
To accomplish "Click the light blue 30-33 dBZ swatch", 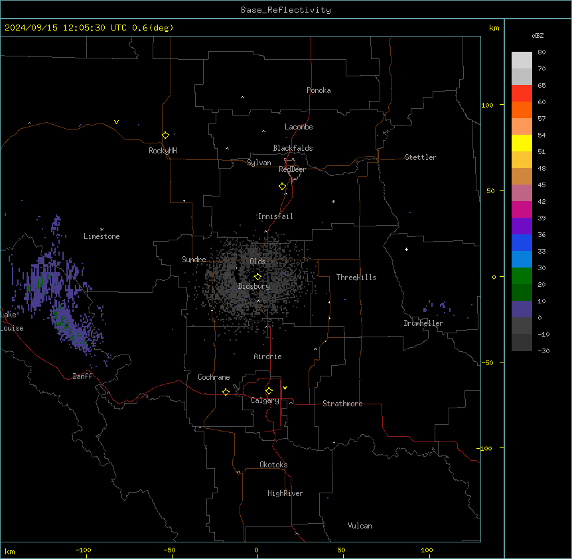I will 522,260.
